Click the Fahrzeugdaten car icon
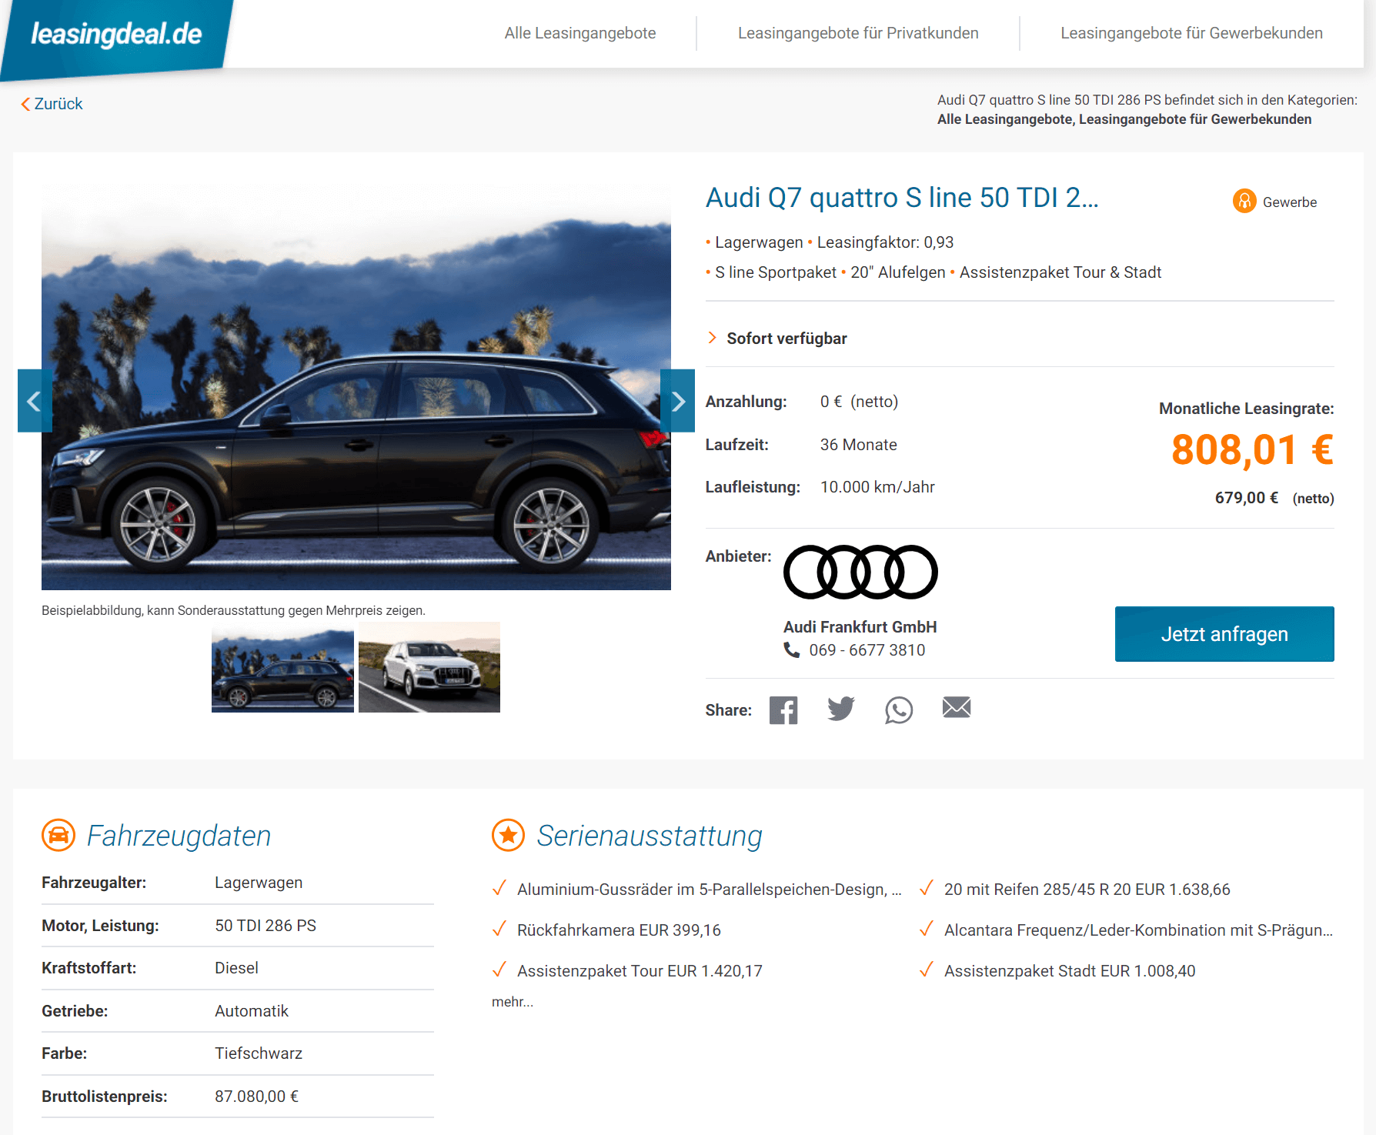 pos(58,835)
